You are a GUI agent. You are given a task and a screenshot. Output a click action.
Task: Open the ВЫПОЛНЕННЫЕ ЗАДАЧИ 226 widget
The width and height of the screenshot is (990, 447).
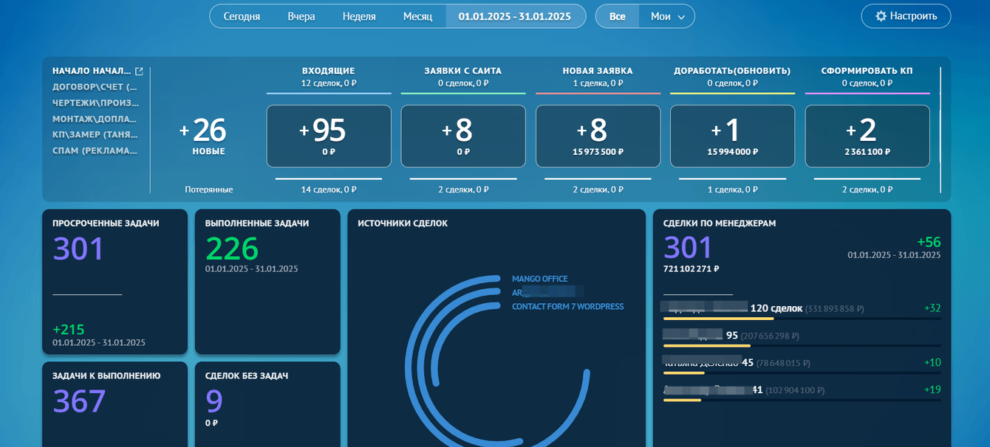tap(267, 280)
